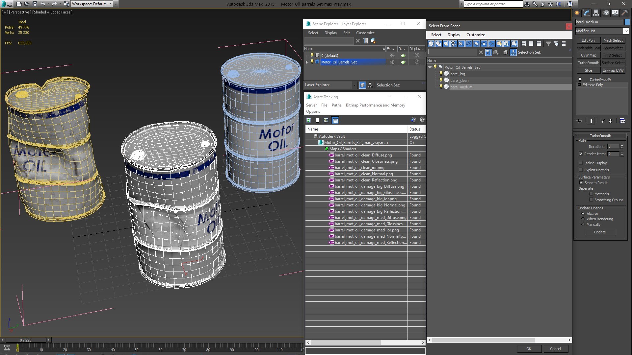Toggle Explicit Normals checkbox
This screenshot has width=632, height=355.
click(581, 170)
